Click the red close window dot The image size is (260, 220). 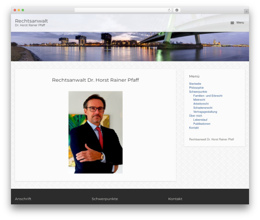pyautogui.click(x=15, y=10)
